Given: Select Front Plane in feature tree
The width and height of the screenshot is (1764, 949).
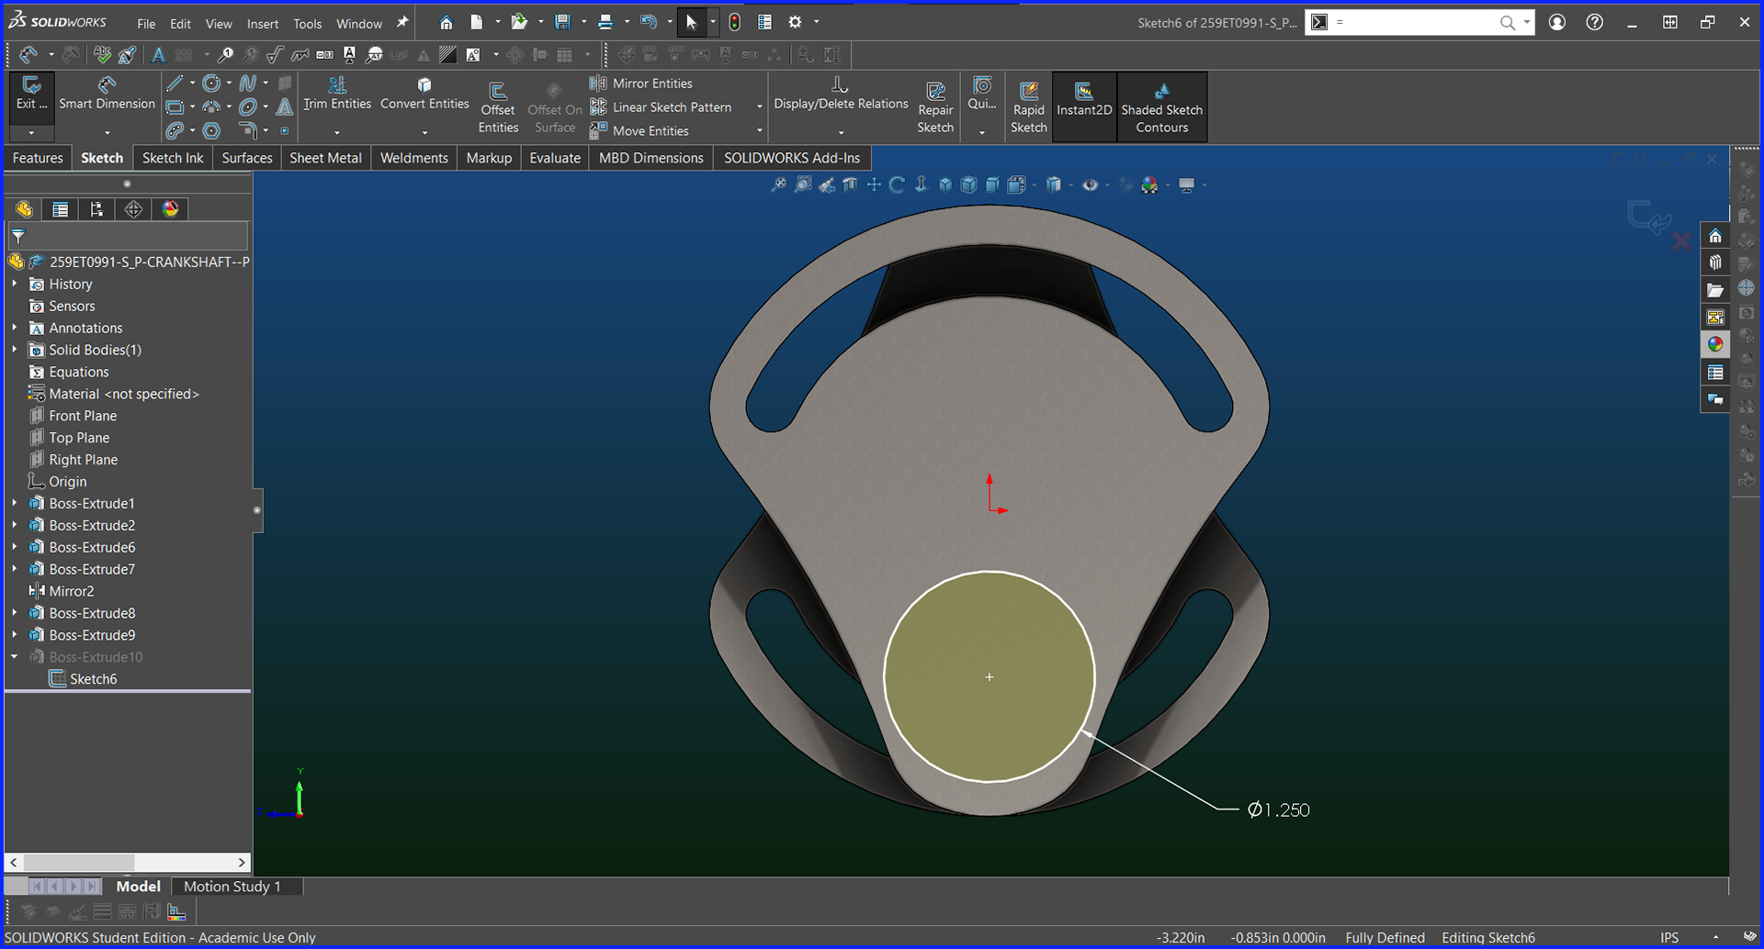Looking at the screenshot, I should pos(73,416).
